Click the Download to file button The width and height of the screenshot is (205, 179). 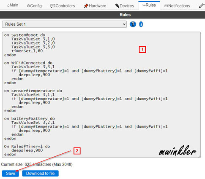point(40,174)
